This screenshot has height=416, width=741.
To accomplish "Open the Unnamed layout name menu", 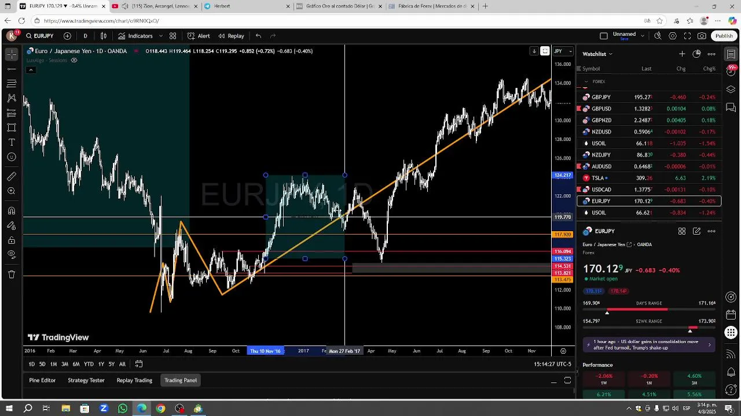I will pos(624,35).
